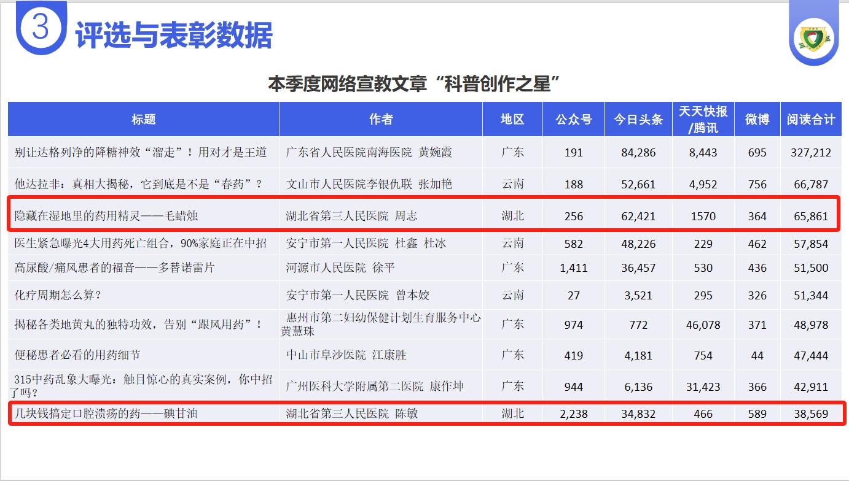Click author 河源市人民医院 徐平

tap(340, 267)
